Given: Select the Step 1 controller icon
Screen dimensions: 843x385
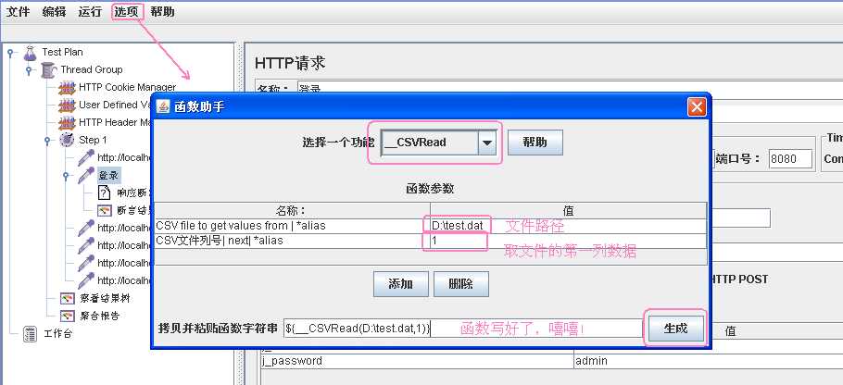Looking at the screenshot, I should pyautogui.click(x=67, y=140).
